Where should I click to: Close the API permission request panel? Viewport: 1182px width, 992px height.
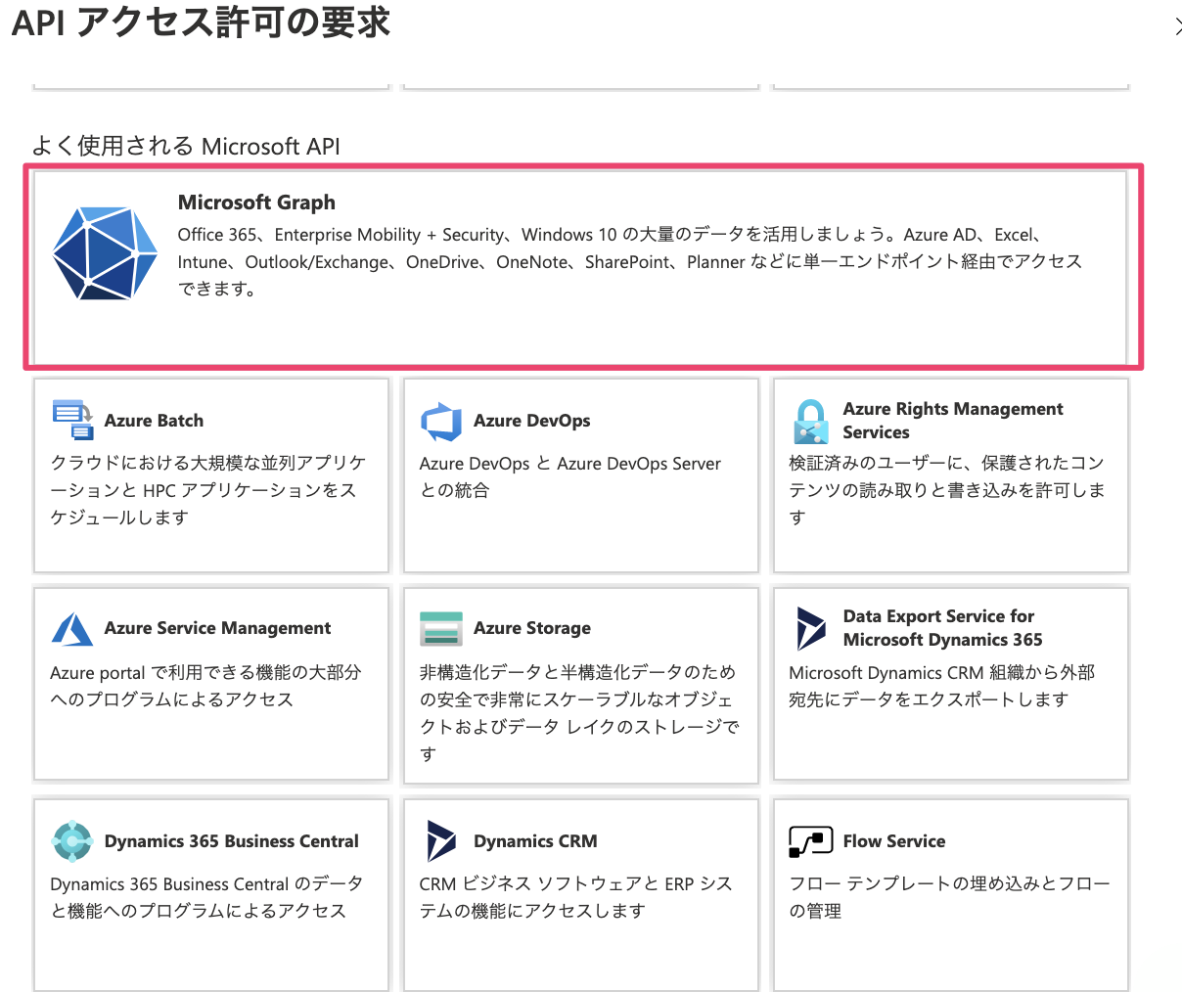click(x=1177, y=26)
